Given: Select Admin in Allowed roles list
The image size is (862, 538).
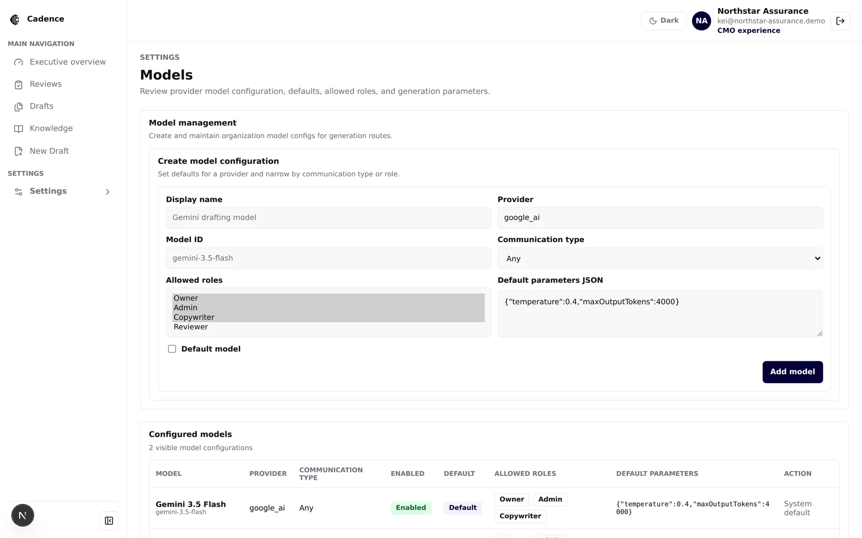Looking at the screenshot, I should coord(328,308).
